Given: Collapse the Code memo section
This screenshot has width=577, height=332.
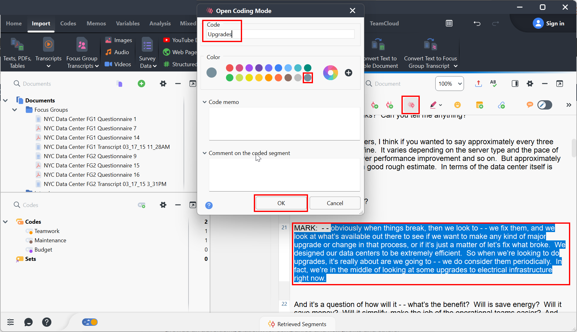Looking at the screenshot, I should pyautogui.click(x=205, y=102).
